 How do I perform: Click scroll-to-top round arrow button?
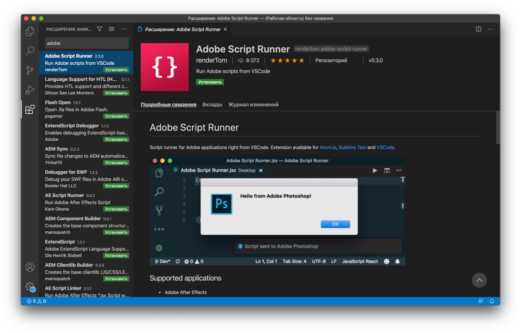click(479, 280)
